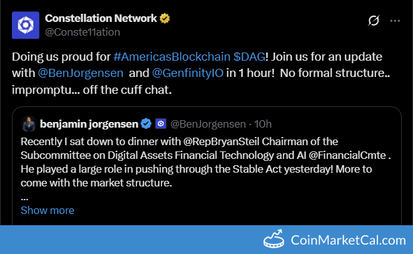Click the Constellation Network display name

[101, 18]
